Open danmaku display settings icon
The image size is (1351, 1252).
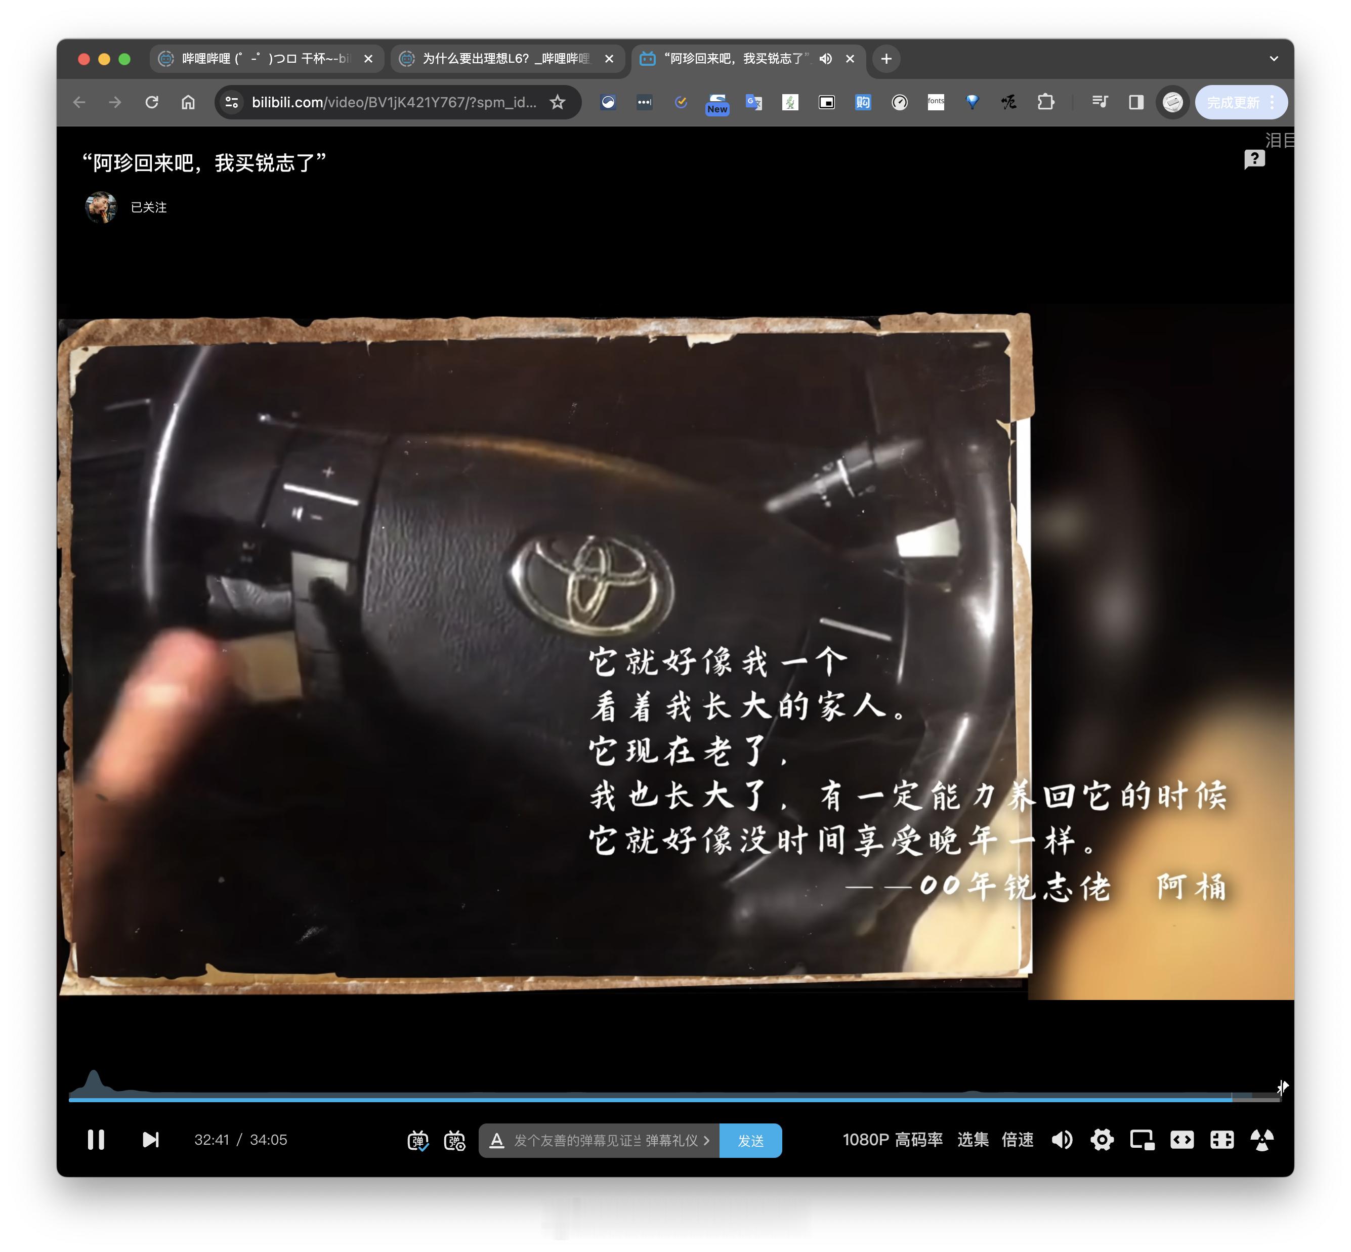(454, 1140)
